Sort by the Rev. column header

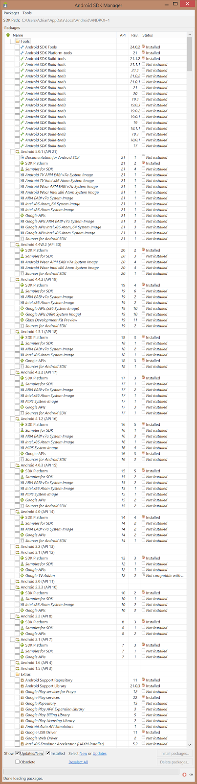[134, 35]
